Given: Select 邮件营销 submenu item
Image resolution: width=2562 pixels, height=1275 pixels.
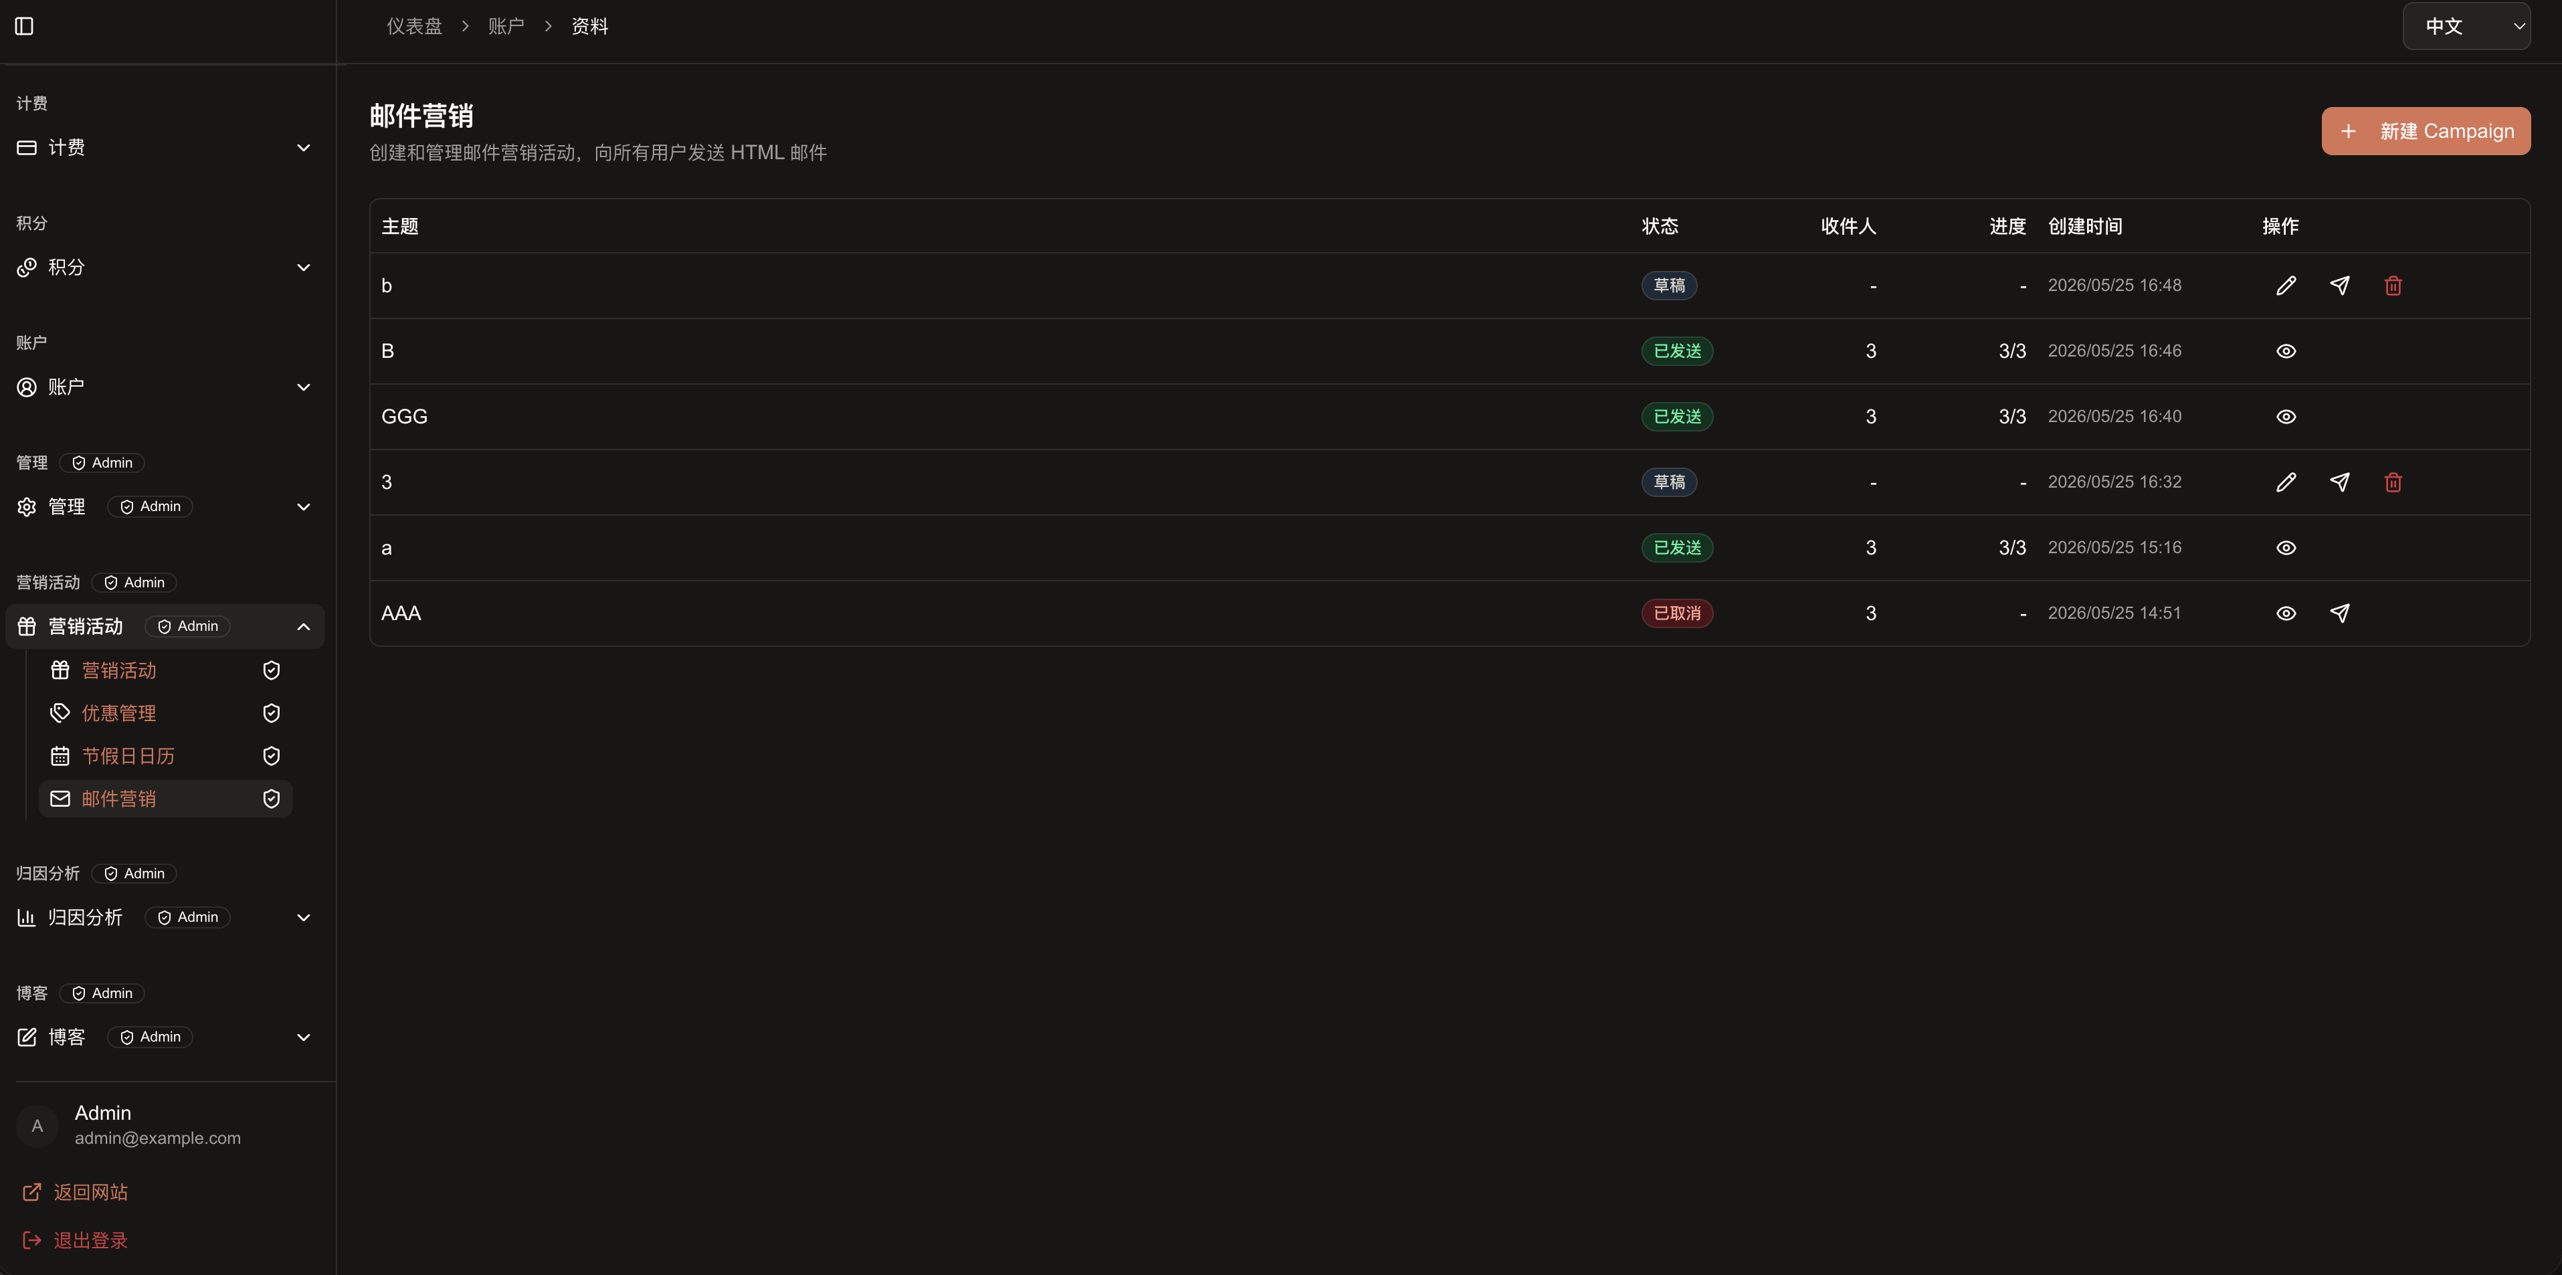Looking at the screenshot, I should (165, 799).
